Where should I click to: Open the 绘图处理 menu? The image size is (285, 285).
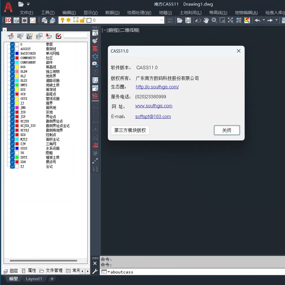coord(139,12)
